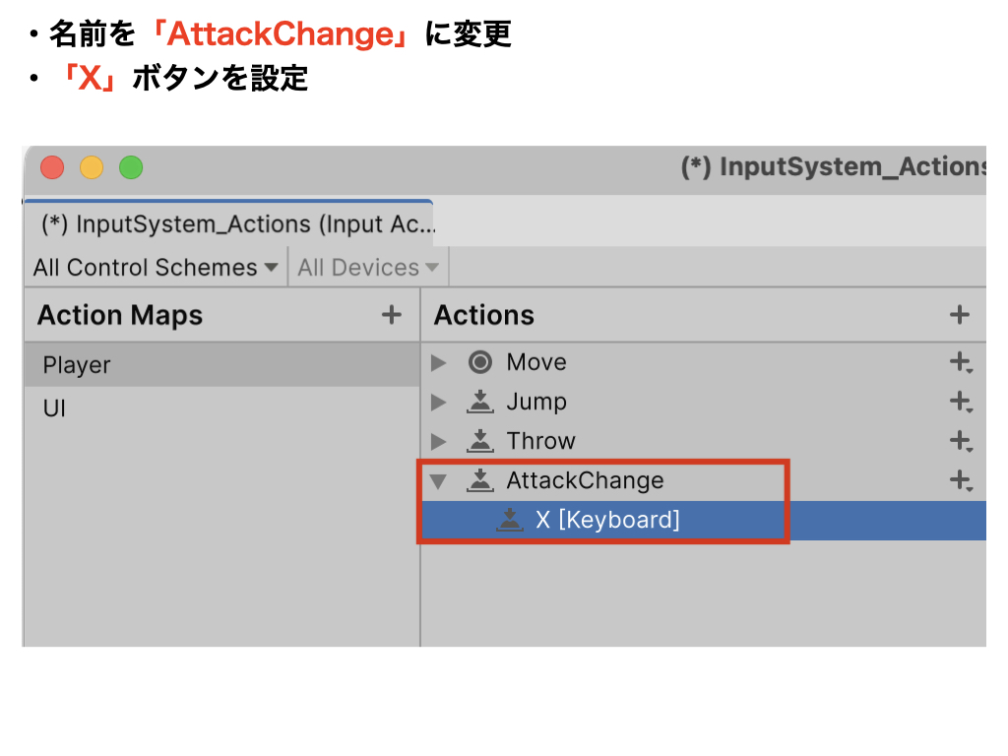Add a binding to the Throw action
This screenshot has width=1008, height=756.
pos(961,442)
